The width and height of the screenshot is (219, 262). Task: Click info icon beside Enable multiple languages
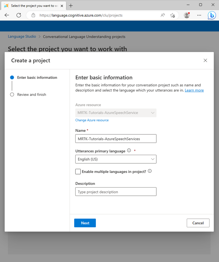[x=150, y=171]
